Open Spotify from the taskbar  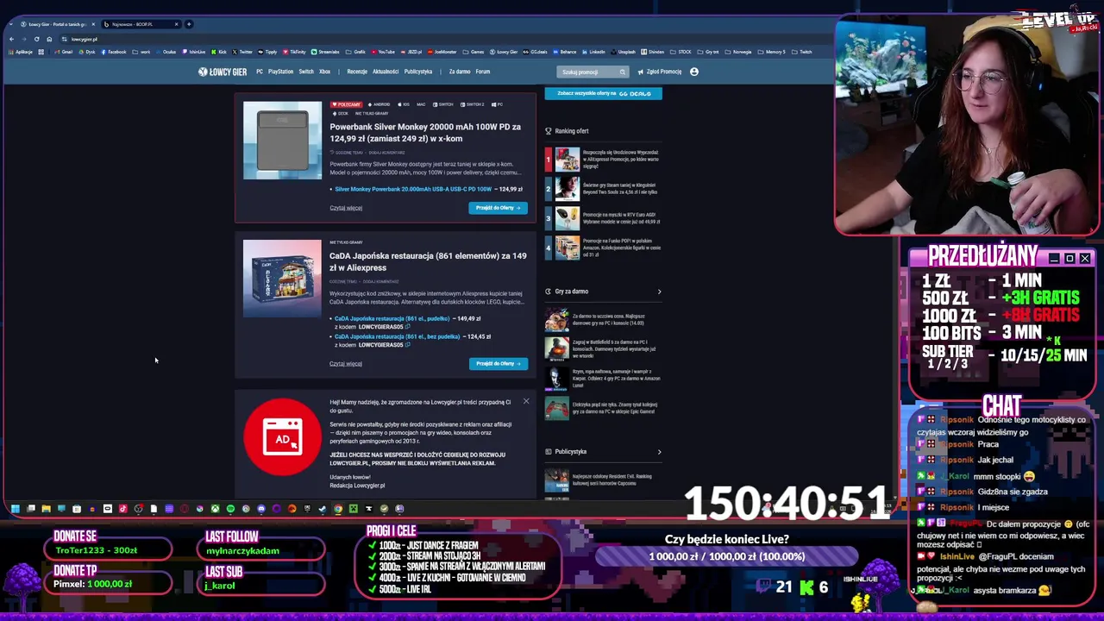pos(230,509)
